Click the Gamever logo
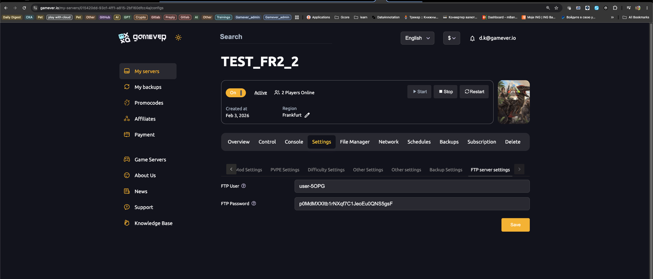 pyautogui.click(x=142, y=37)
